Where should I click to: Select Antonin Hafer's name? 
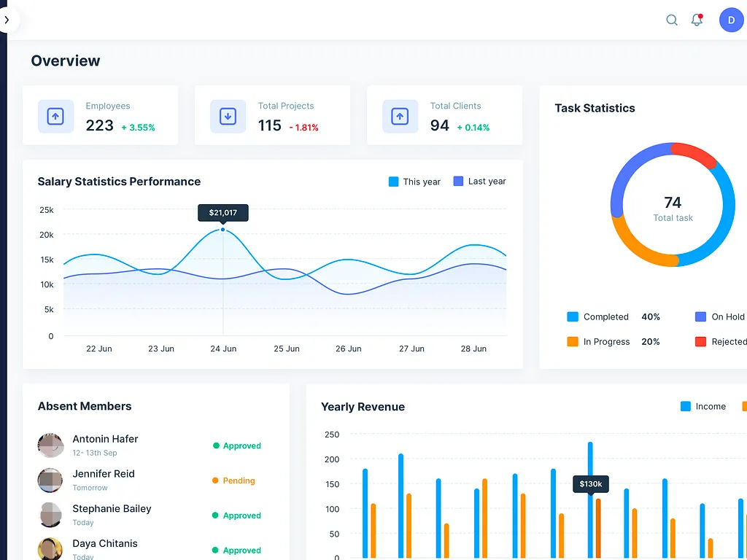105,438
